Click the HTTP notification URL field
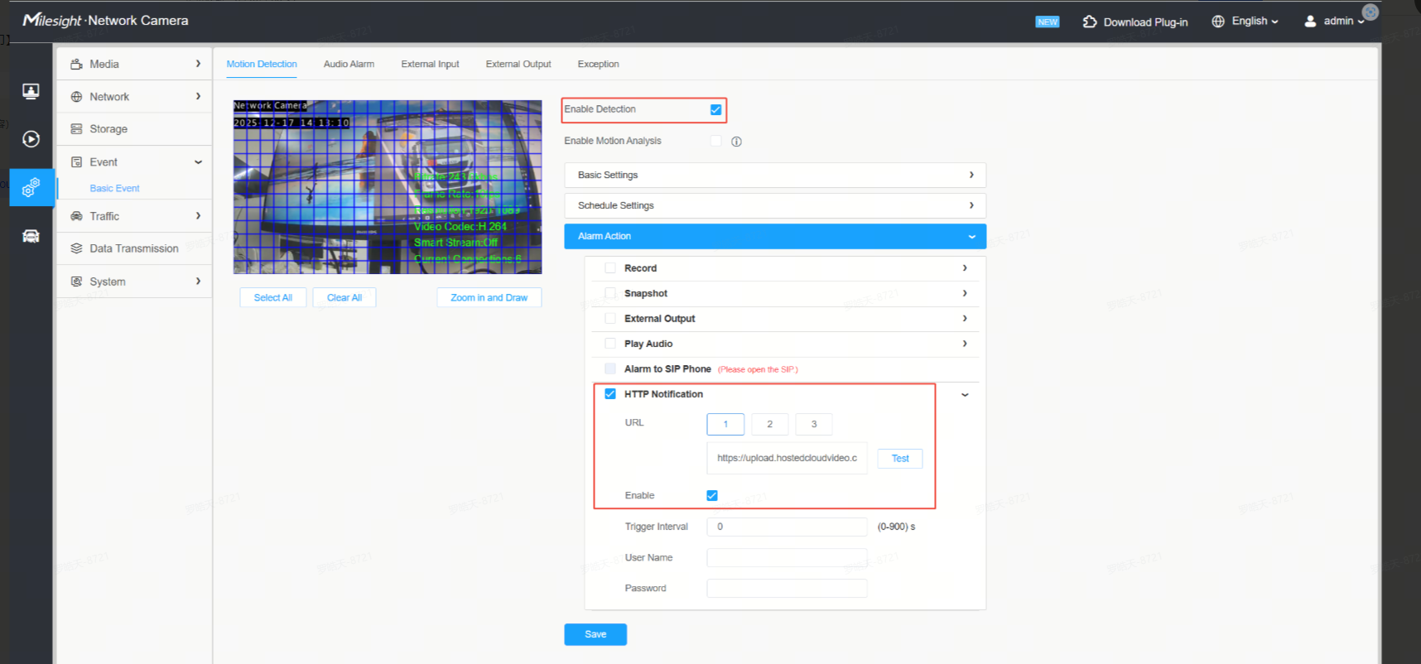This screenshot has height=664, width=1421. [x=787, y=458]
